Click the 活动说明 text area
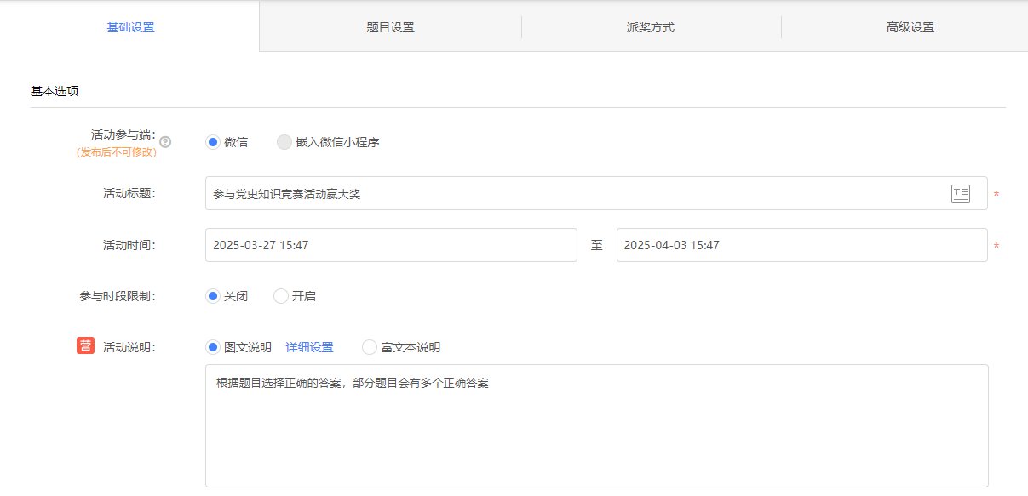1028x496 pixels. point(596,425)
